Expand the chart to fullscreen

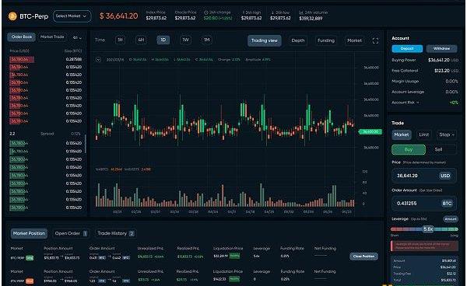(375, 40)
